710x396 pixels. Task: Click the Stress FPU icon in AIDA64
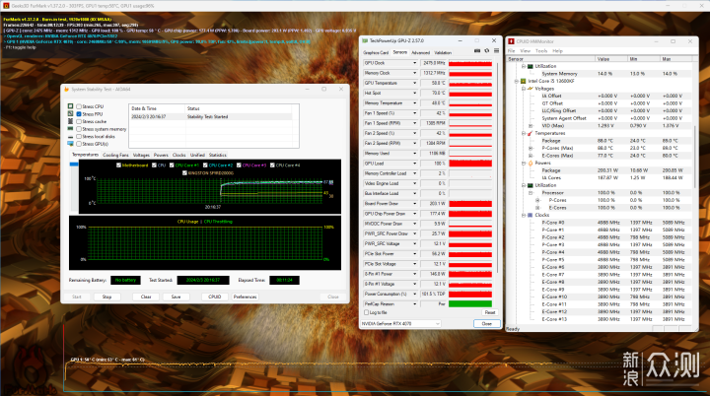coord(70,114)
